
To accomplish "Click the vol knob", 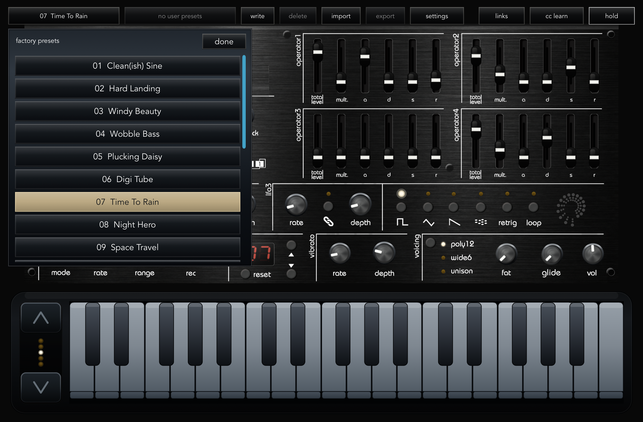I will (x=592, y=254).
